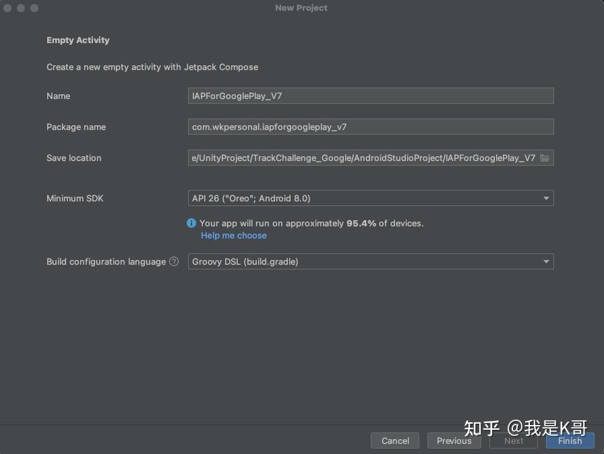Click the Name field containing IAPForGooglePlay_V7

[x=371, y=95]
